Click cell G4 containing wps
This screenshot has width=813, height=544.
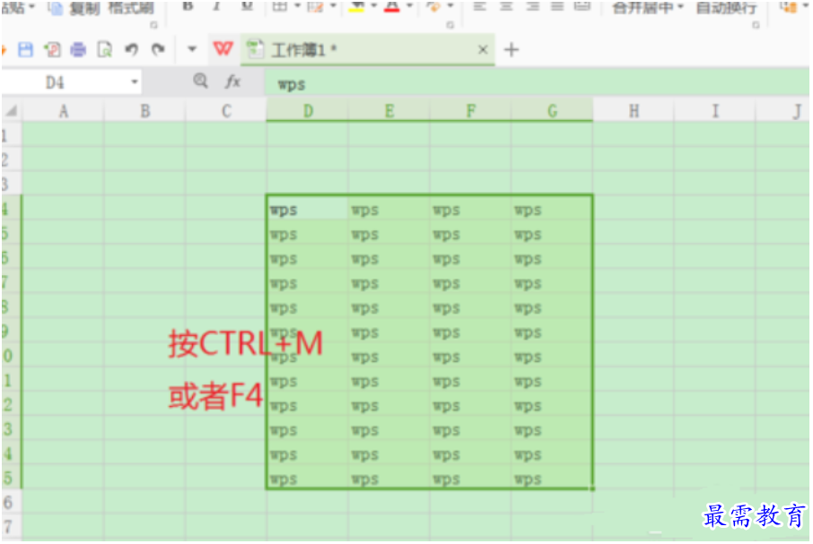coord(552,209)
